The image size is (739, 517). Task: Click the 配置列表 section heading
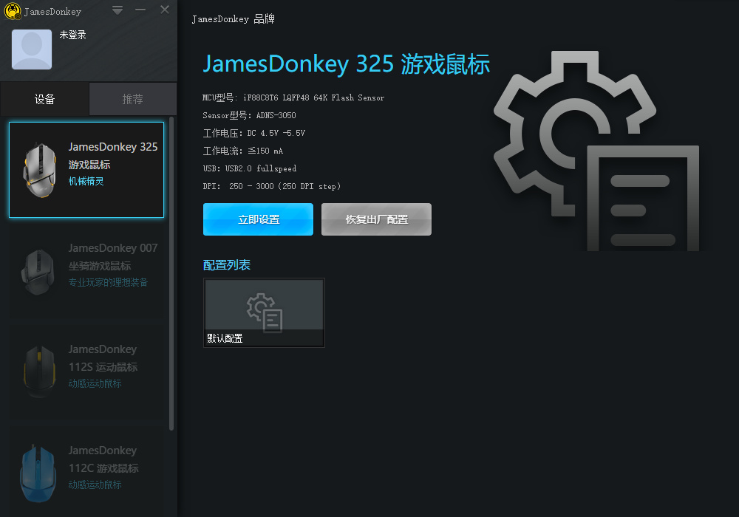click(x=227, y=265)
